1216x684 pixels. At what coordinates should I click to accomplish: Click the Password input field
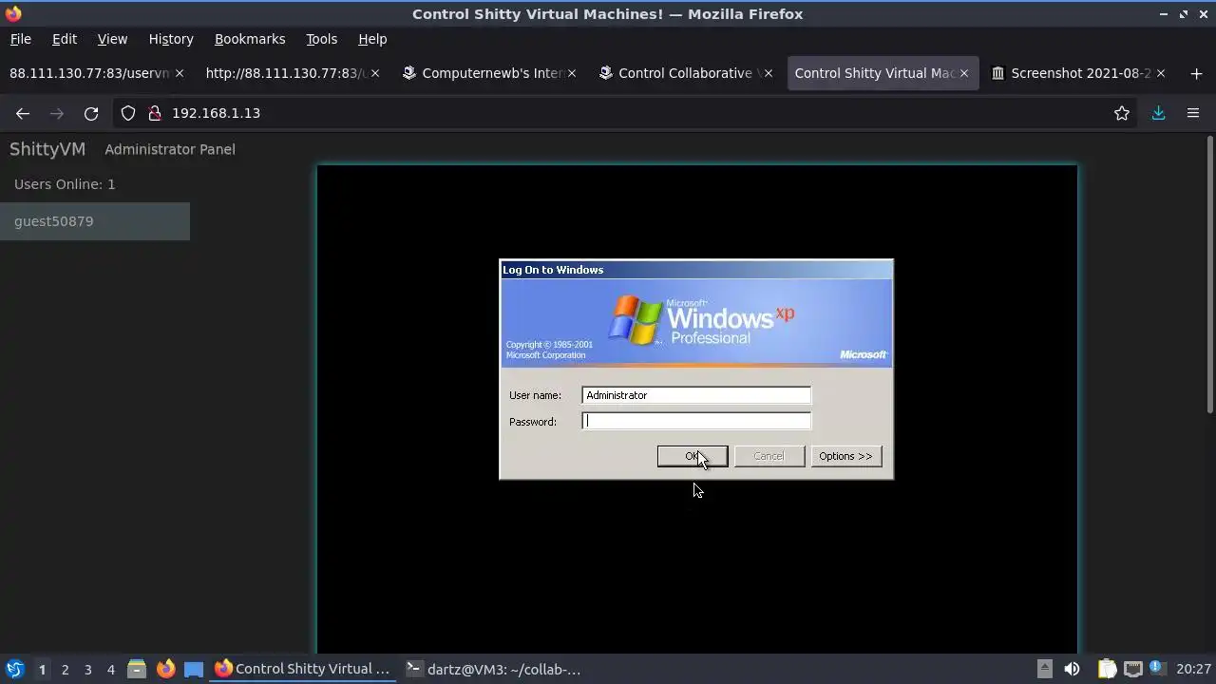point(696,421)
